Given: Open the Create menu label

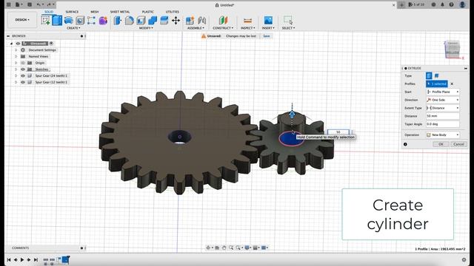Looking at the screenshot, I should [73, 28].
